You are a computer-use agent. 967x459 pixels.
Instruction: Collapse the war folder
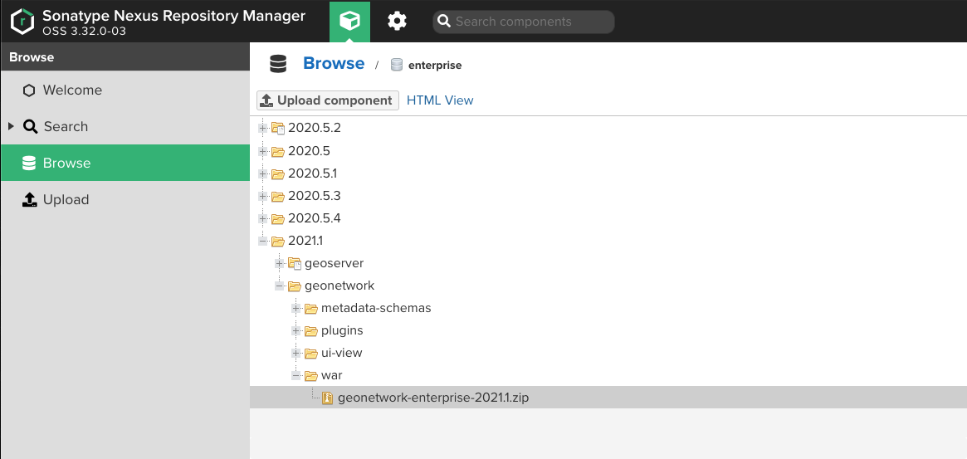(x=296, y=375)
